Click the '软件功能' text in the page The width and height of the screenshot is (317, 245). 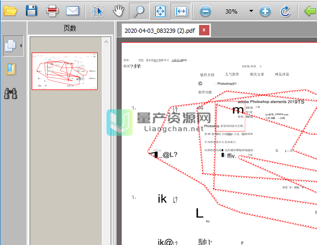[x=205, y=92]
